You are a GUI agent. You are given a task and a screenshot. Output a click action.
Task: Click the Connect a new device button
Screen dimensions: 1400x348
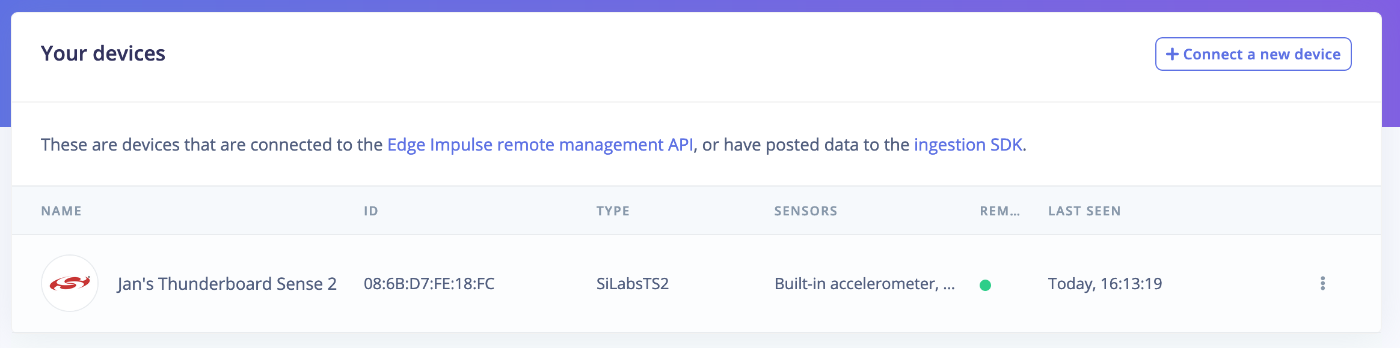pos(1253,54)
